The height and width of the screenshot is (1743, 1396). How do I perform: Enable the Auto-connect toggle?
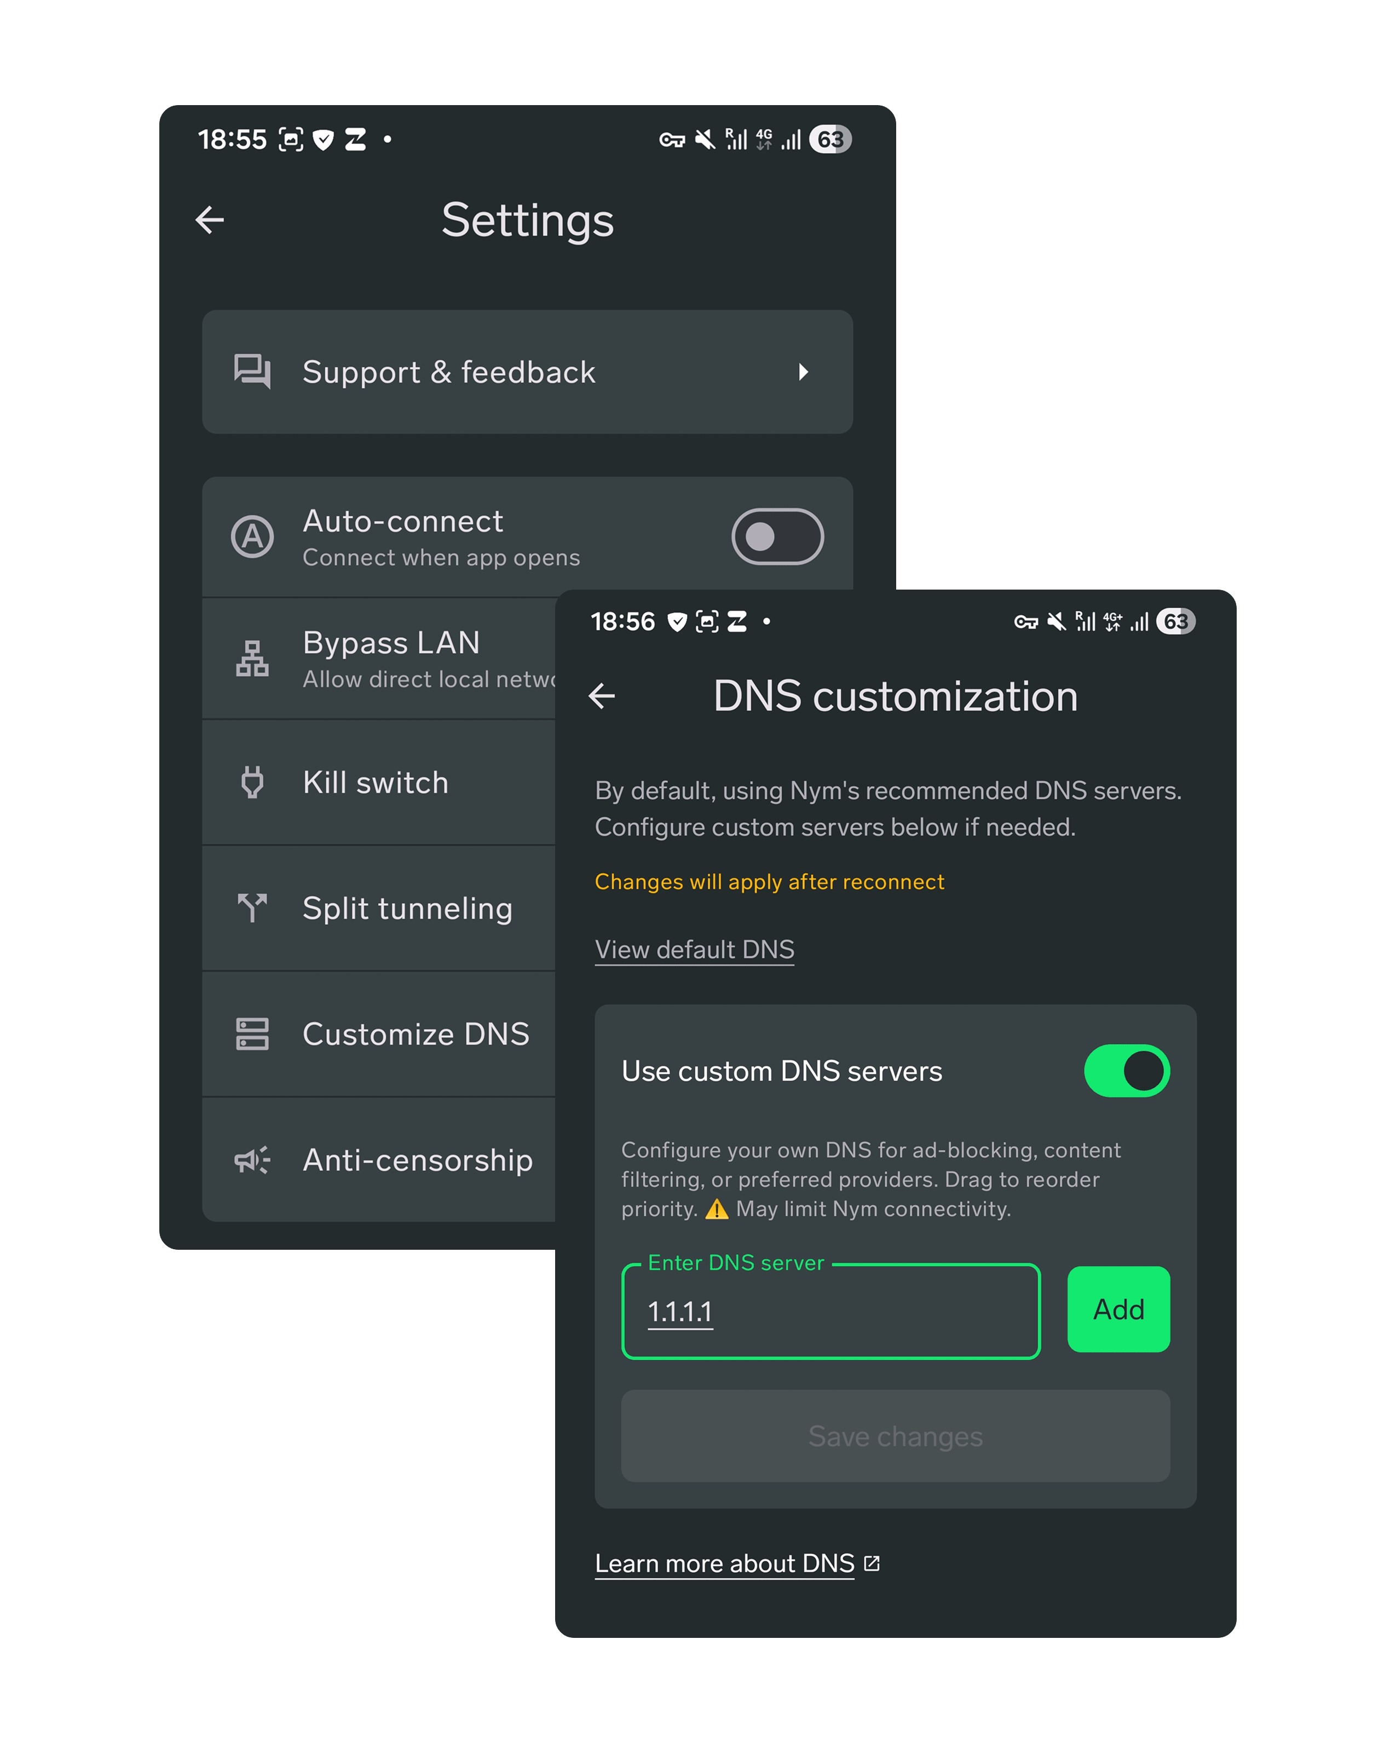[777, 536]
